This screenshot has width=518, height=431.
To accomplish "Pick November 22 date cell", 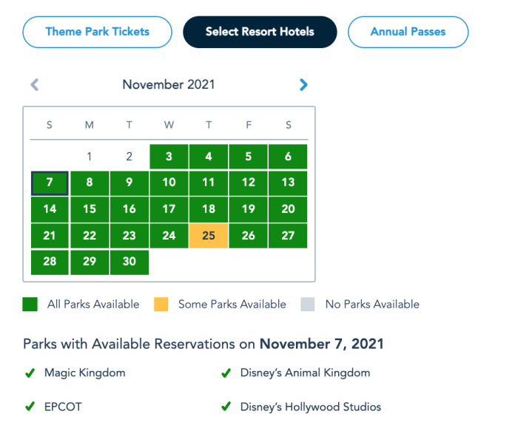I will tap(90, 236).
